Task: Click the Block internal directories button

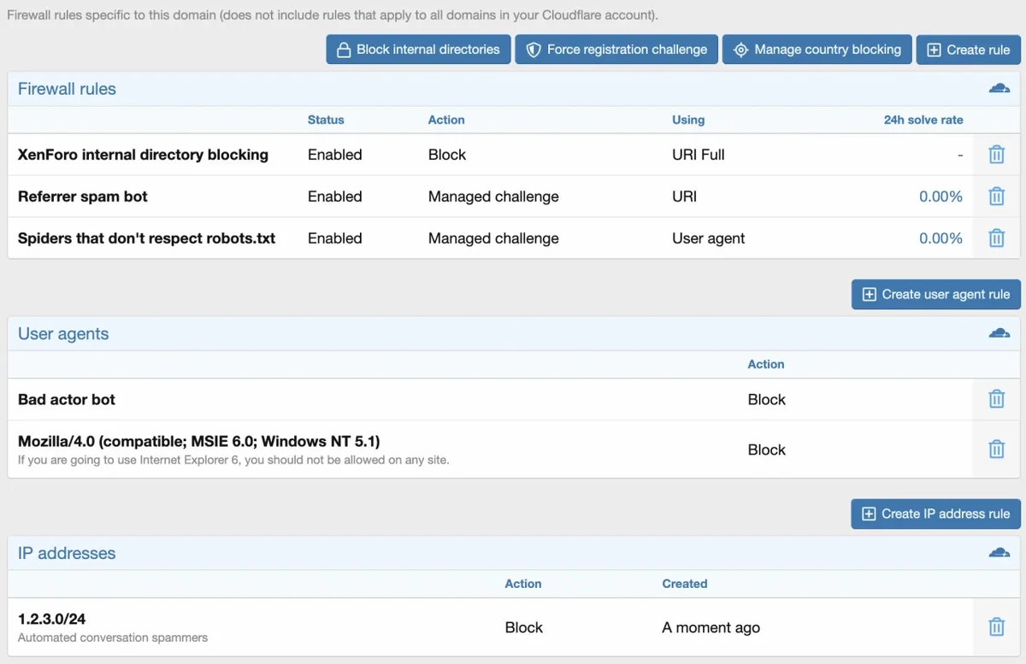Action: coord(417,49)
